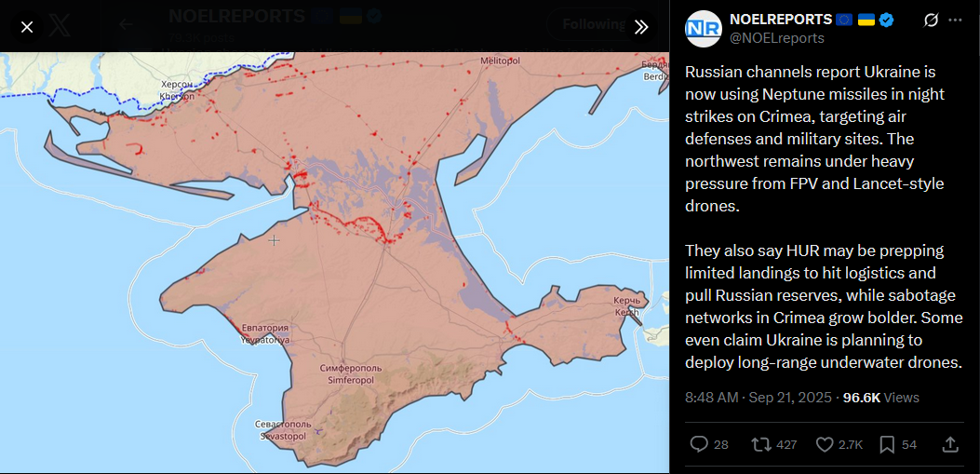Open the 8:48 AM Sep 21, 2025 timestamp
This screenshot has width=980, height=474.
[758, 398]
